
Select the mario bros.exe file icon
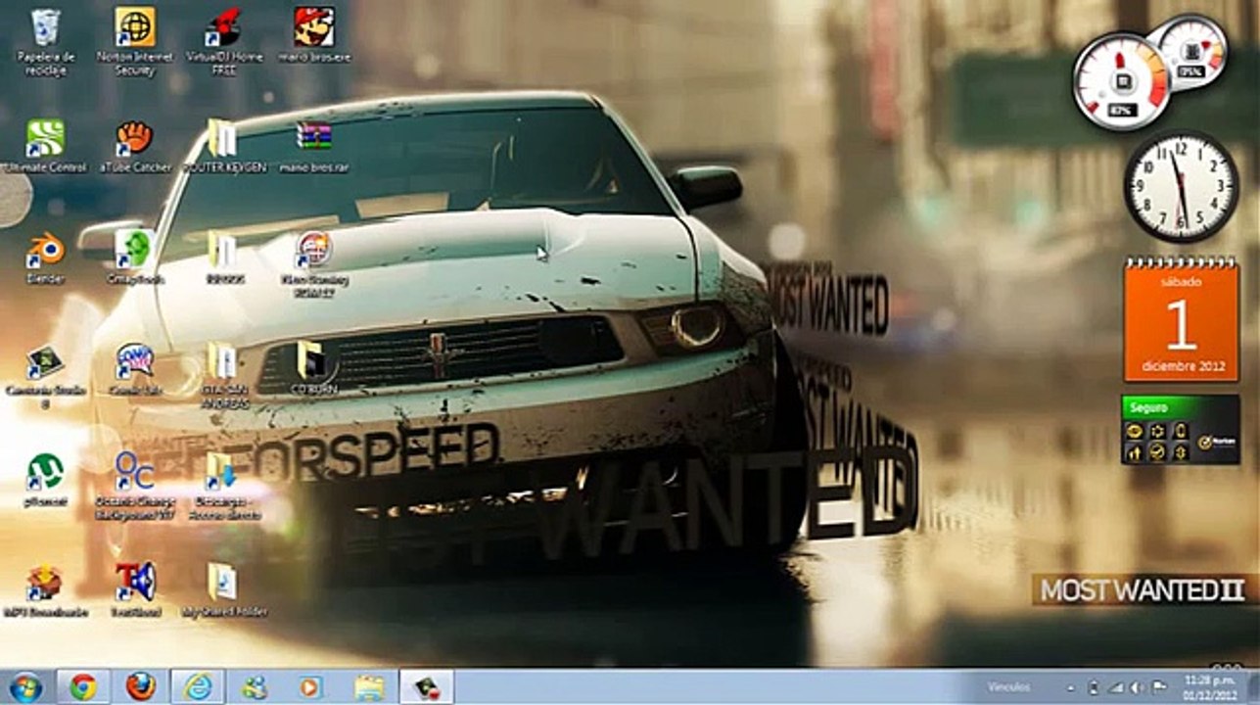(314, 27)
